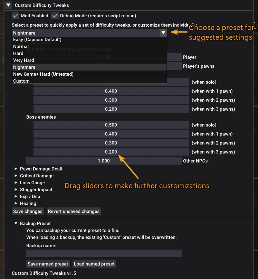Collapse the Custom Difficulty Tweaks panel triangle

point(8,5)
